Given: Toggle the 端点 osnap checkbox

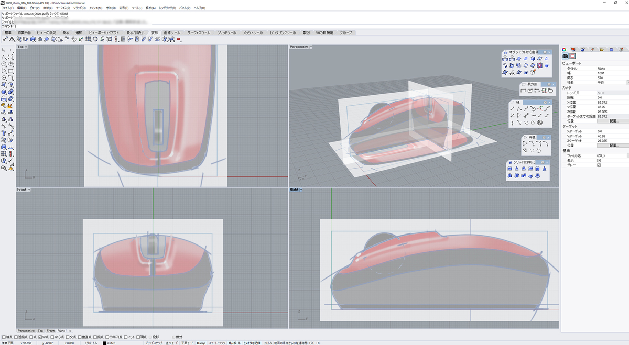Looking at the screenshot, I should click(4, 337).
